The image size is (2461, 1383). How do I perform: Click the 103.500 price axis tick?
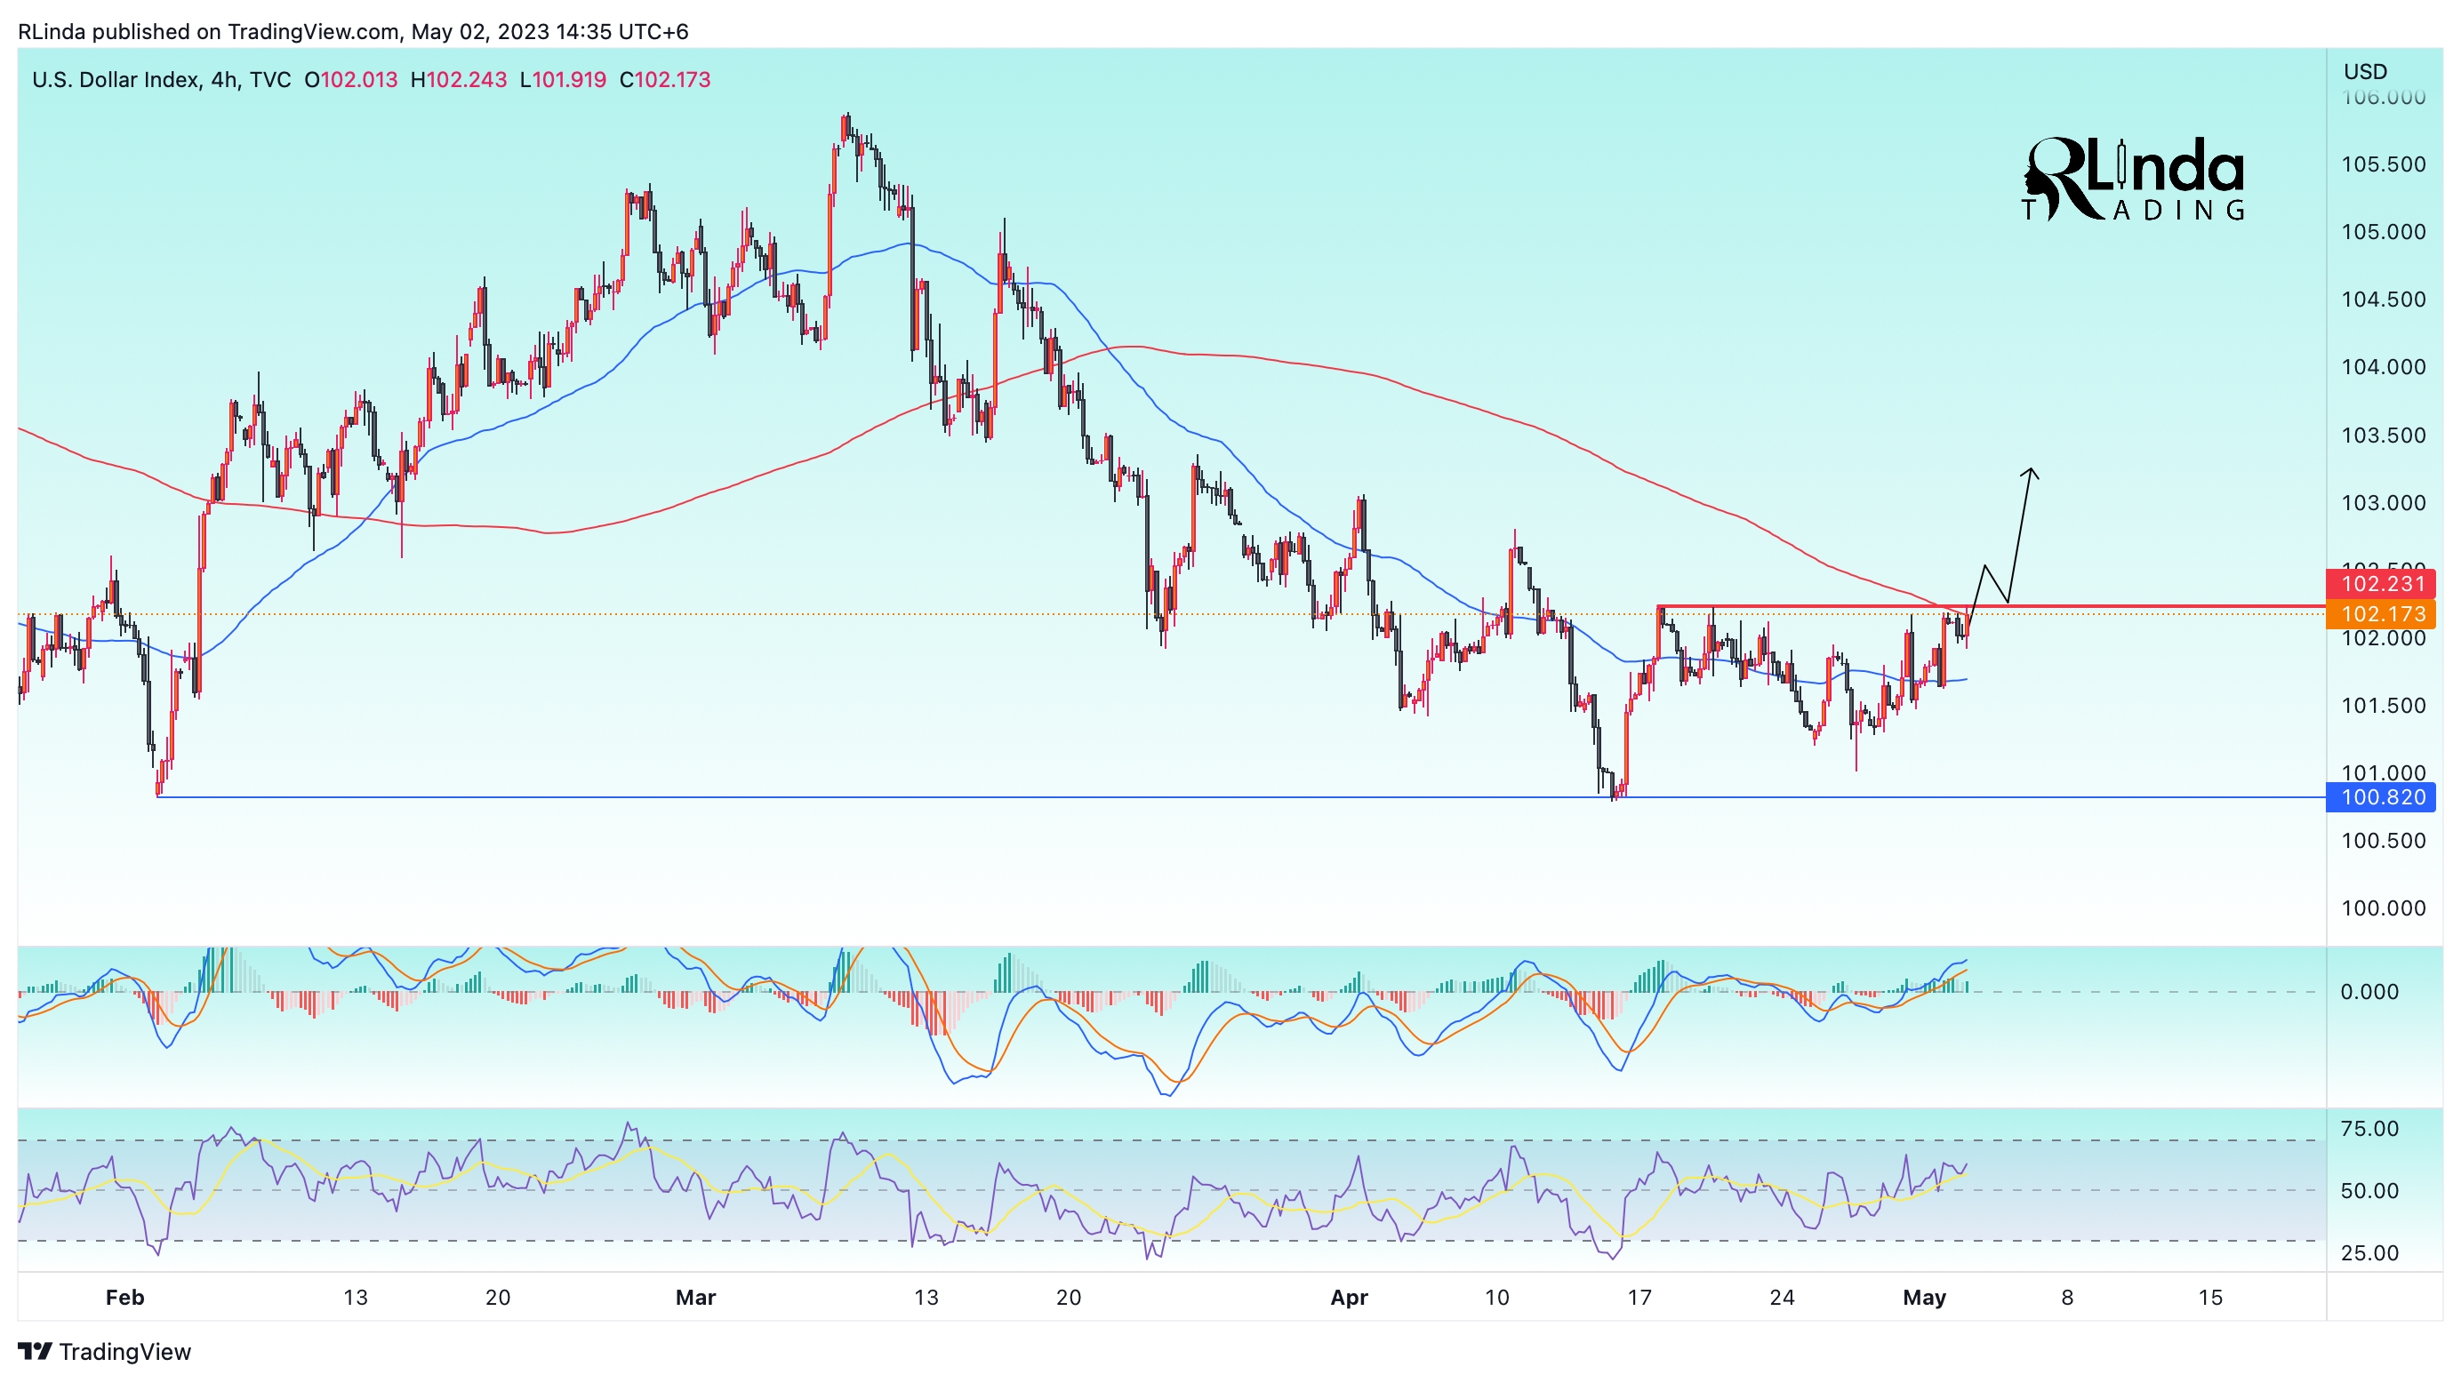[2383, 436]
